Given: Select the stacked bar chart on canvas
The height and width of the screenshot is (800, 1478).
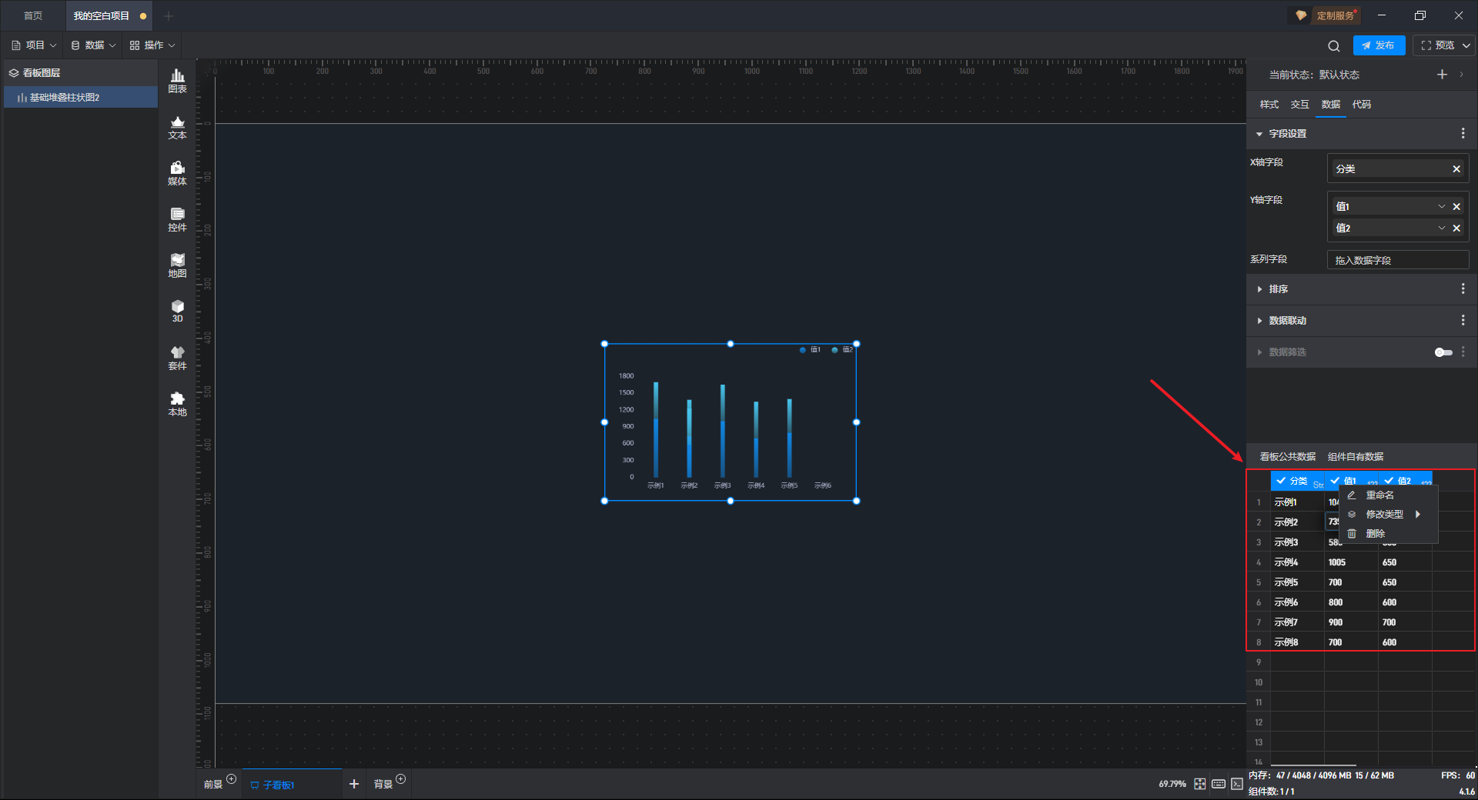Looking at the screenshot, I should click(730, 422).
